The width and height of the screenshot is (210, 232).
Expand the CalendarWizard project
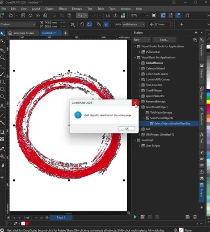click(x=139, y=68)
